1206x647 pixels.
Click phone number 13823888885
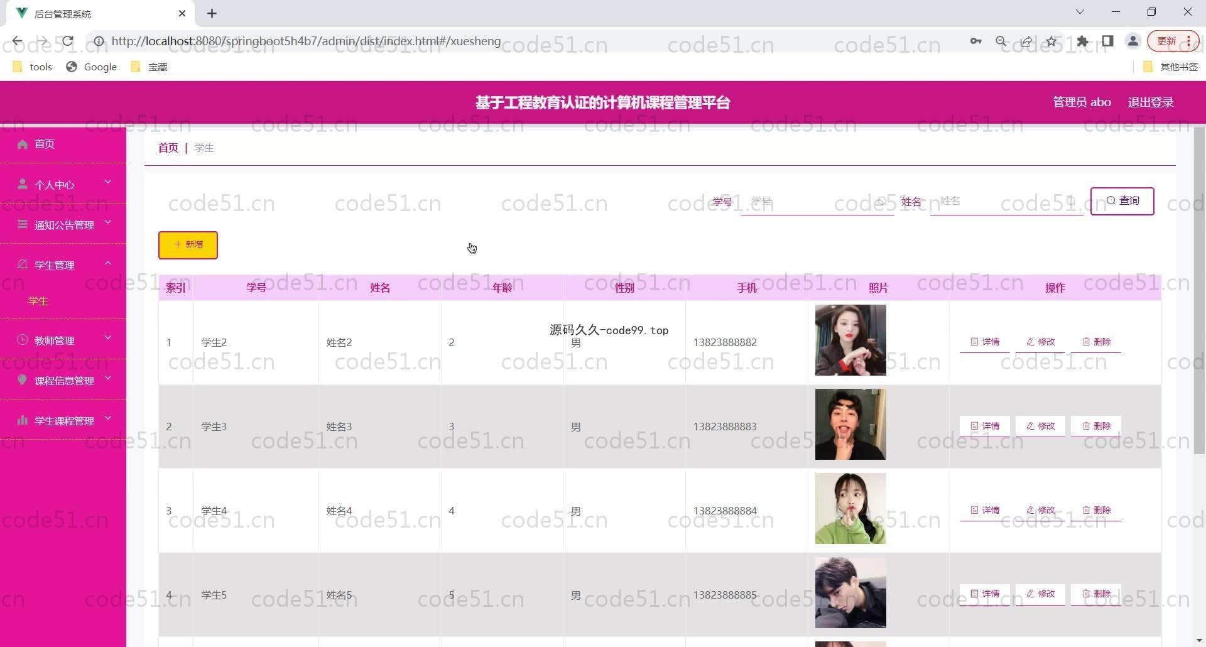(725, 595)
